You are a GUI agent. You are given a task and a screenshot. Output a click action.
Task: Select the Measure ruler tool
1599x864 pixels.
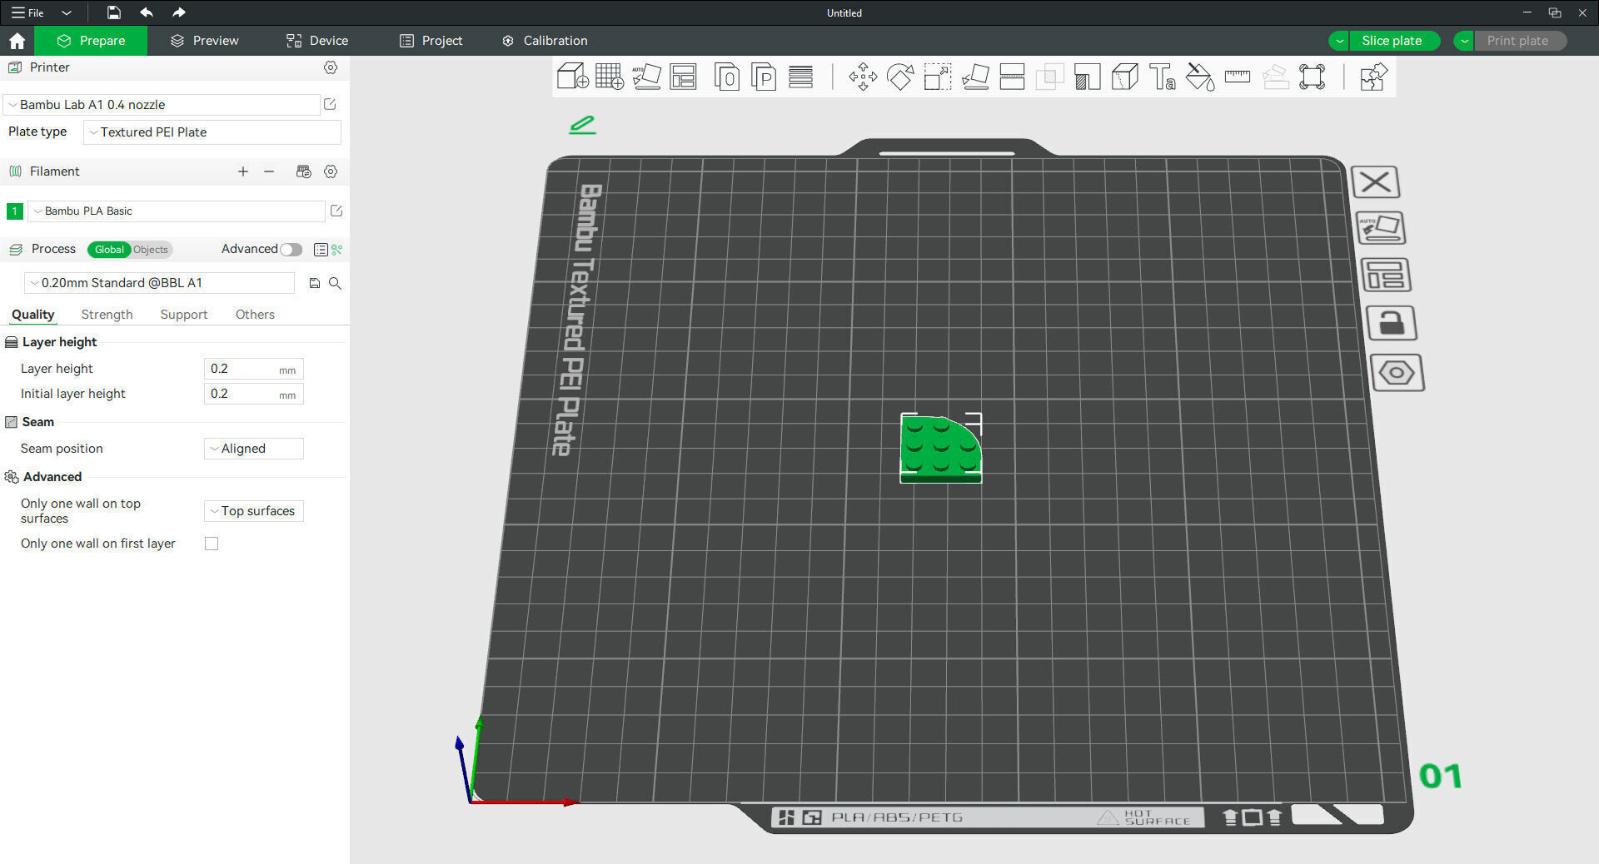[x=1238, y=77]
